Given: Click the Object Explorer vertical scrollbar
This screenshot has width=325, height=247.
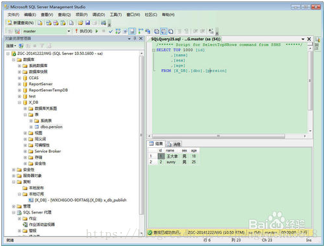Looking at the screenshot, I should (x=141, y=134).
